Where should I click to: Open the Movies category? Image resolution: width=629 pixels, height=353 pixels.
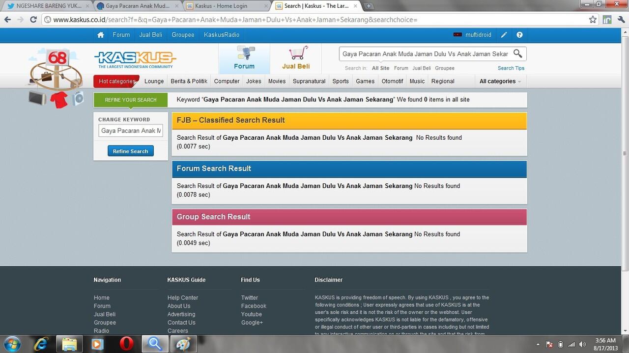coord(277,81)
